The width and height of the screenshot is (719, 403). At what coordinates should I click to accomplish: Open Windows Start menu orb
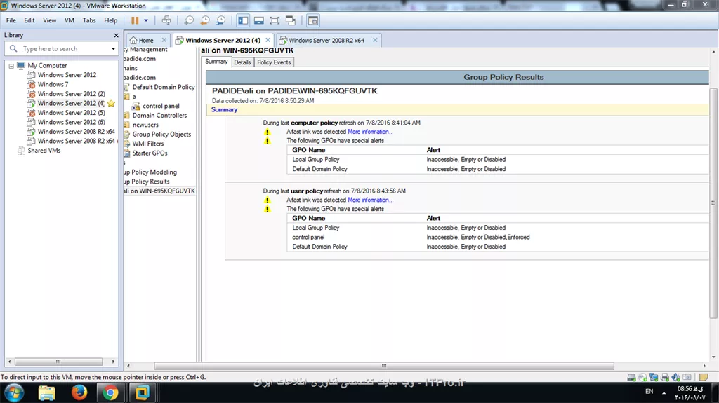14,393
